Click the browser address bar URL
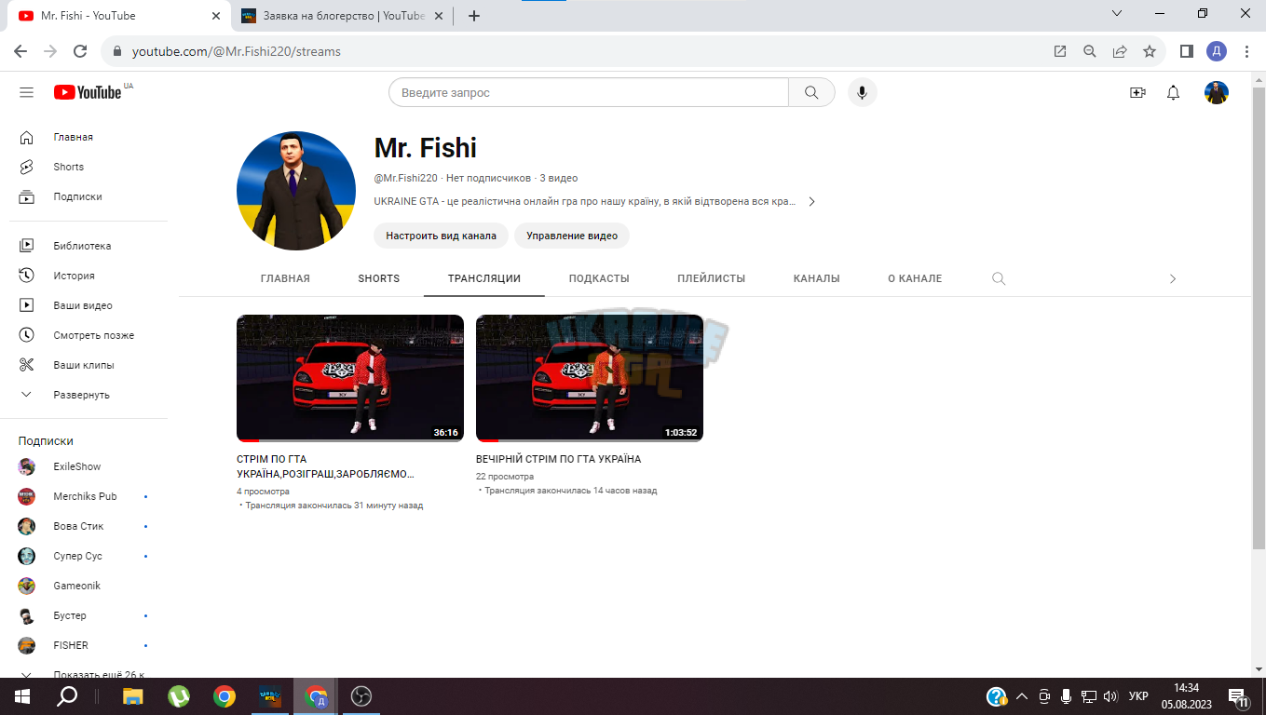1266x715 pixels. coord(237,51)
